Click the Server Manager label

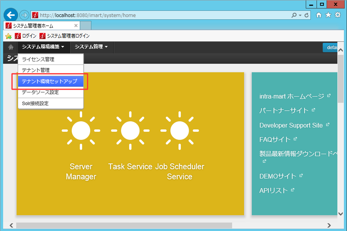tap(81, 171)
